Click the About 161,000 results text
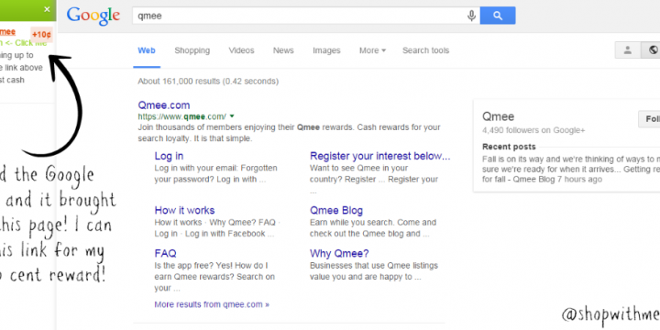The image size is (660, 330). tap(208, 82)
